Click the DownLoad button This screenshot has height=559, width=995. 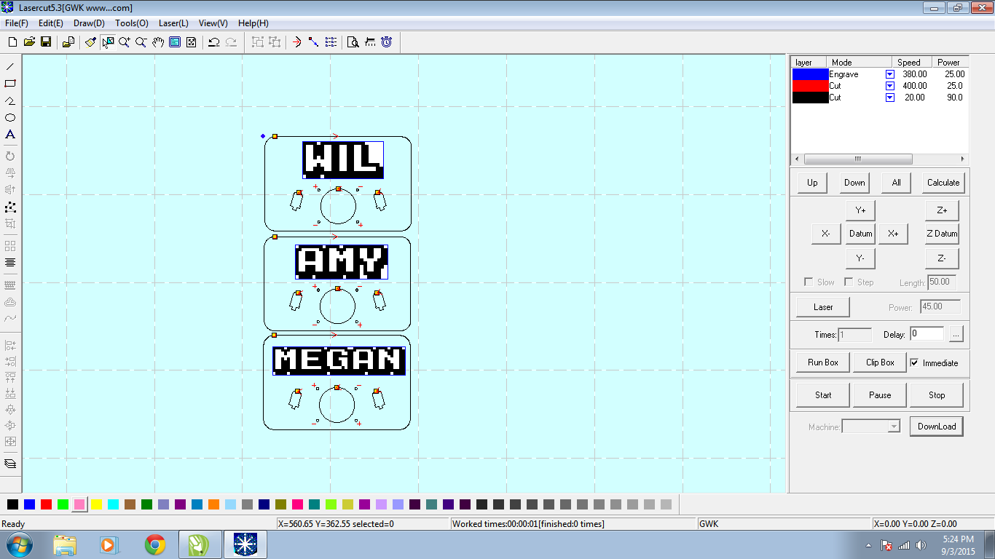[x=937, y=426]
